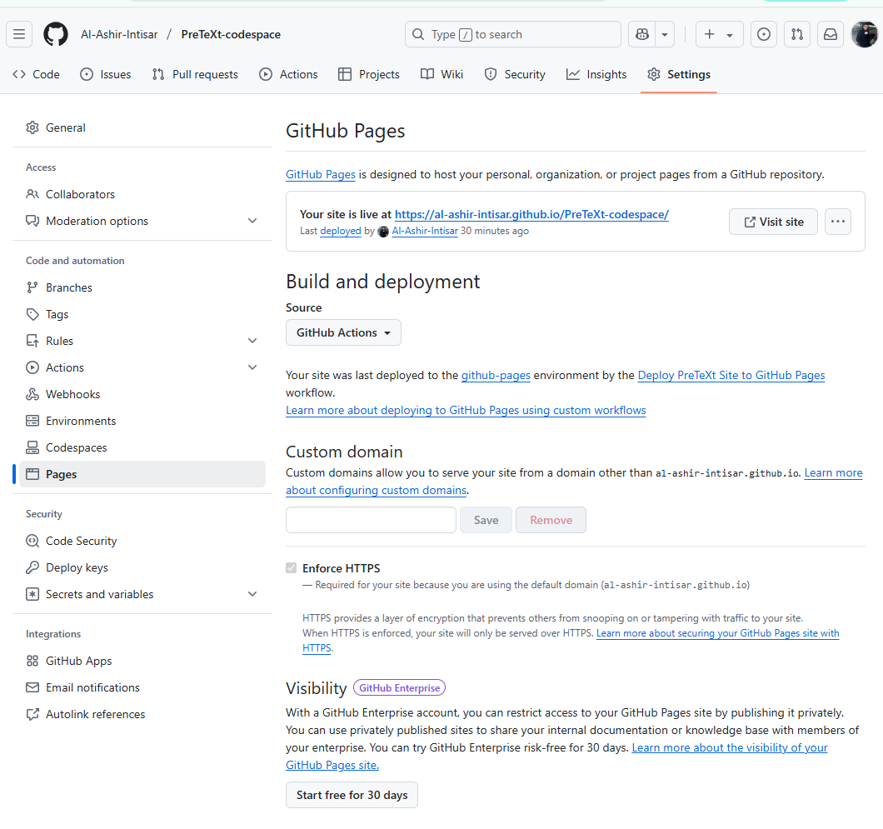Expand Secrets and variables chevron
Image resolution: width=883 pixels, height=829 pixels.
252,594
